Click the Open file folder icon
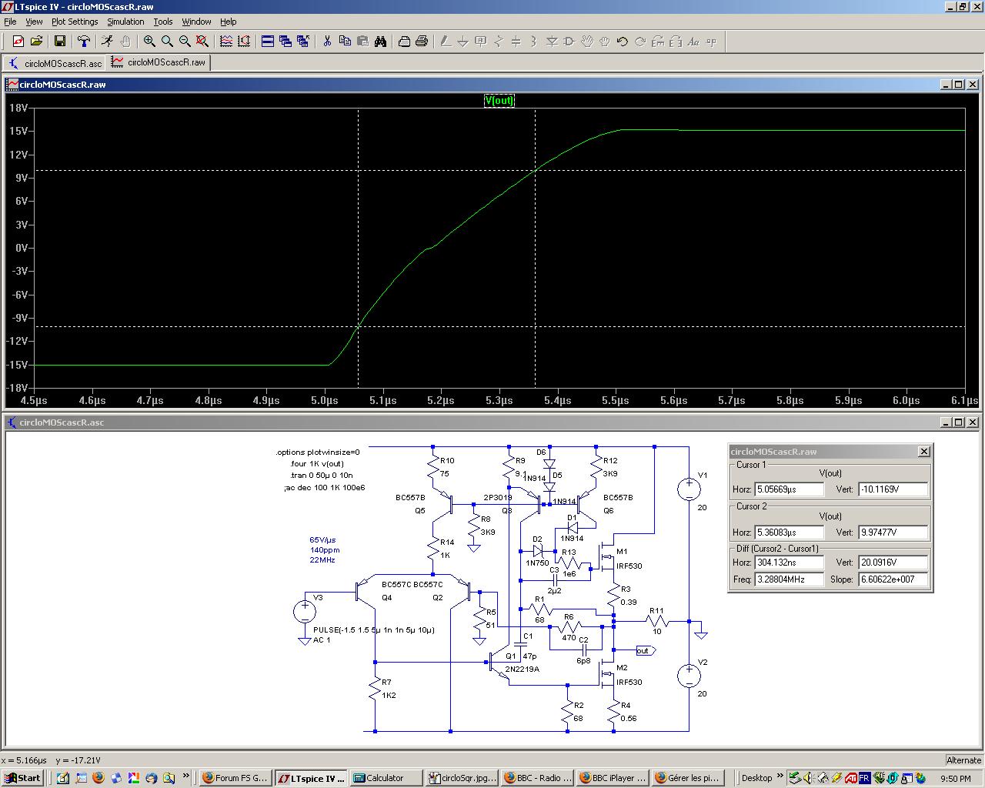 click(36, 42)
